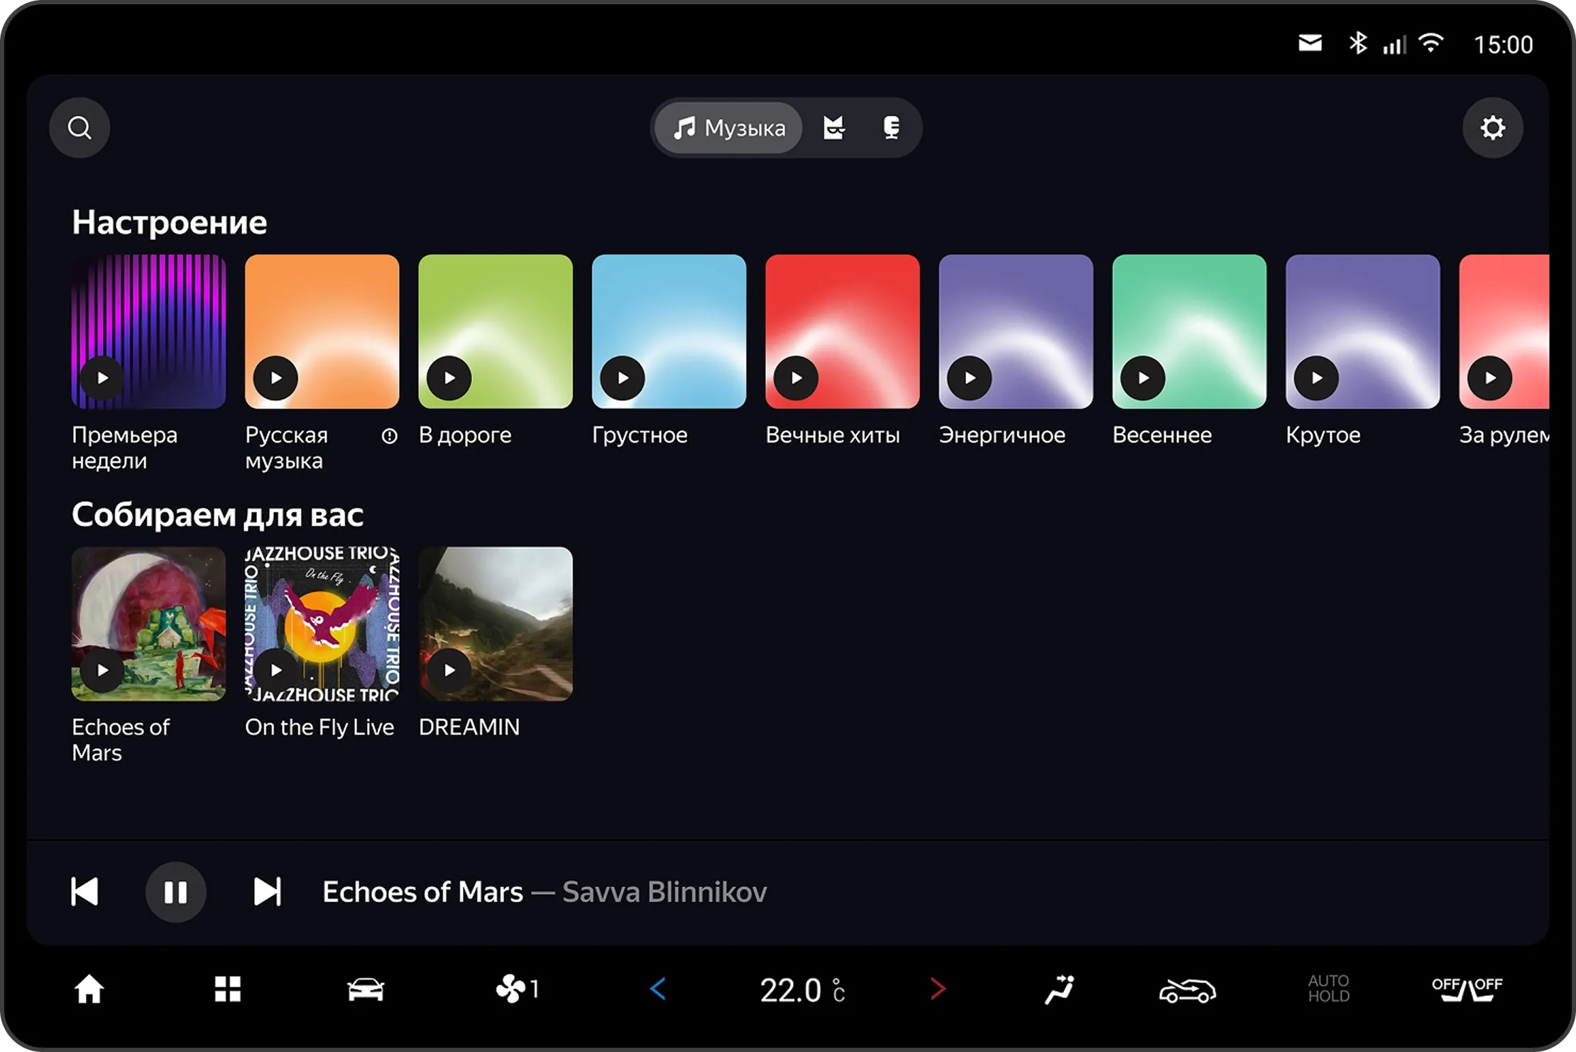Image resolution: width=1576 pixels, height=1052 pixels.
Task: Open now playing Echoes of Mars title
Action: point(422,892)
